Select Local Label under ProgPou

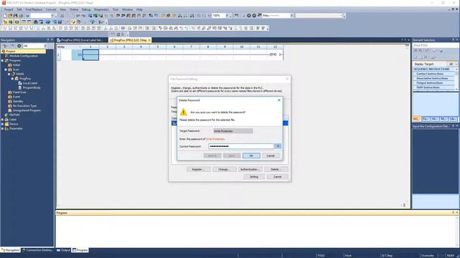(x=29, y=83)
